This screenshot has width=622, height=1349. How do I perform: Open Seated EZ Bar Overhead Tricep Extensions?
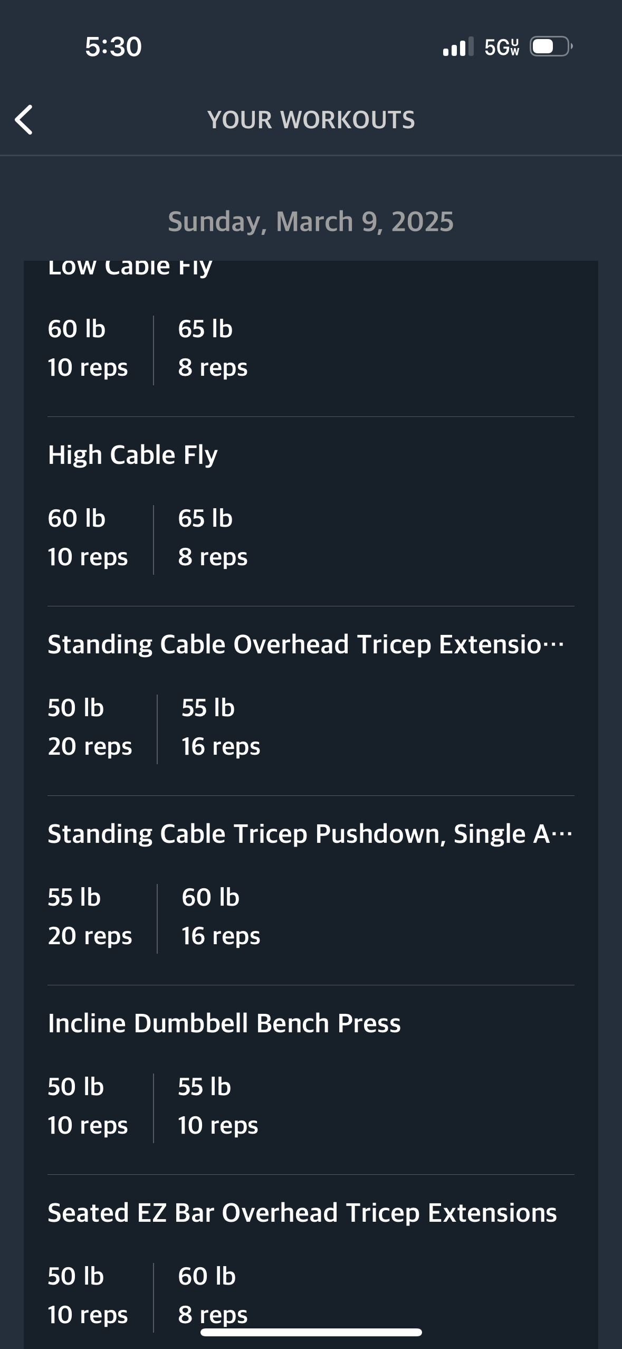pyautogui.click(x=302, y=1213)
